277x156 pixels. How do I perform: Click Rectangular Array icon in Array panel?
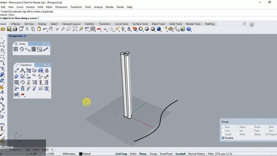coord(16,49)
